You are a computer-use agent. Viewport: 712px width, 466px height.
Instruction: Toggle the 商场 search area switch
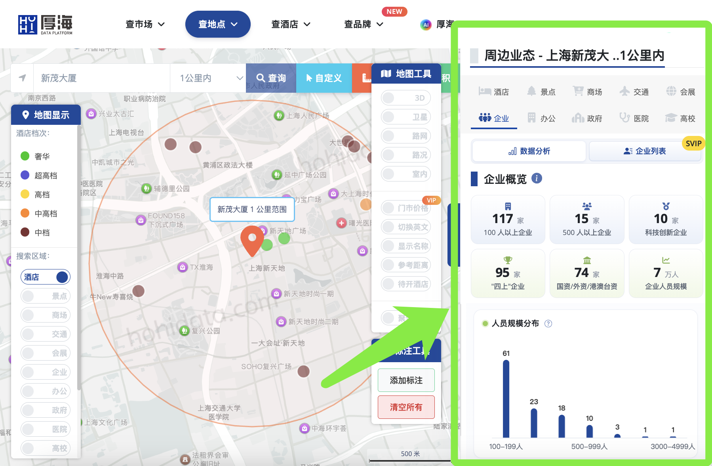[46, 315]
